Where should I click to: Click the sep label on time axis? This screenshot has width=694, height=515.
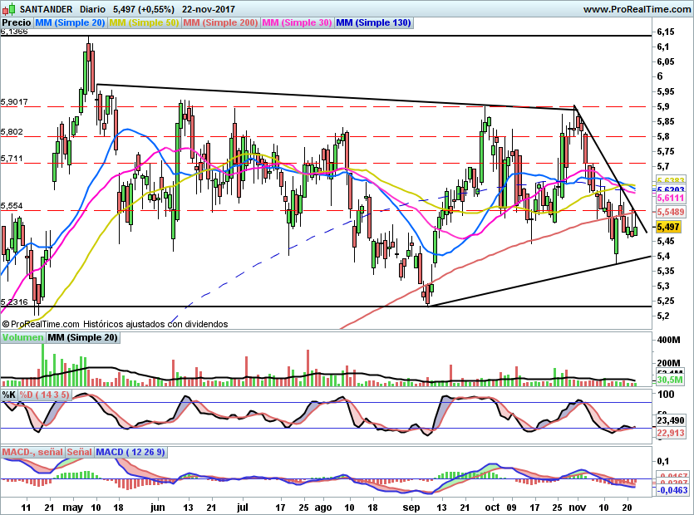(x=411, y=508)
